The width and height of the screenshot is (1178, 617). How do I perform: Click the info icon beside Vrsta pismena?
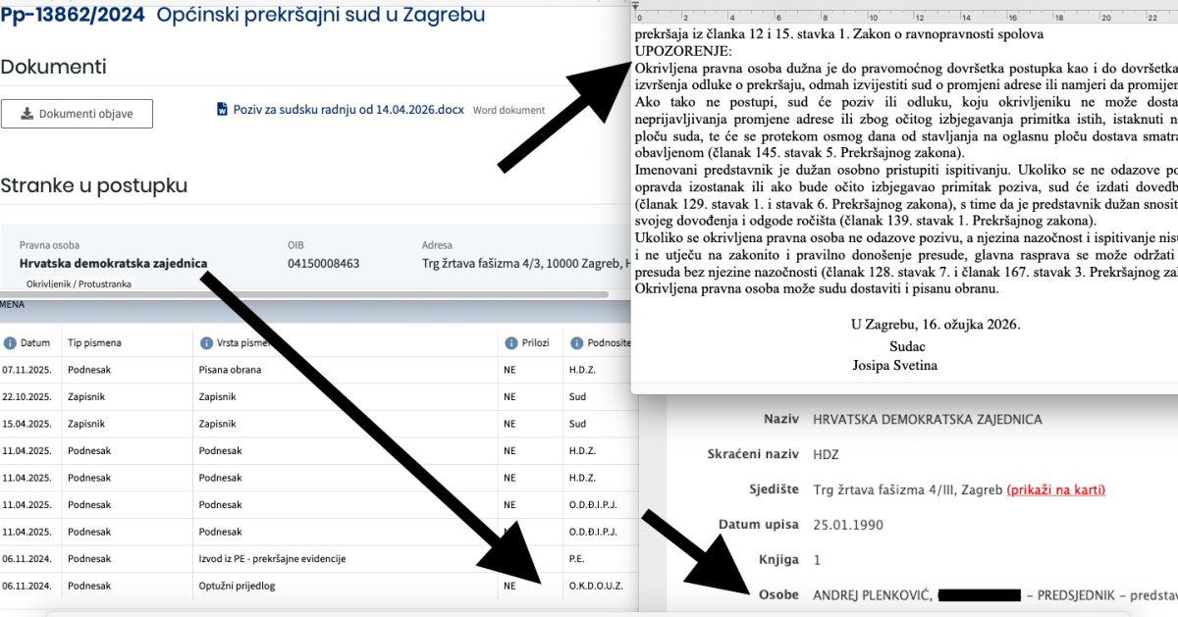206,343
